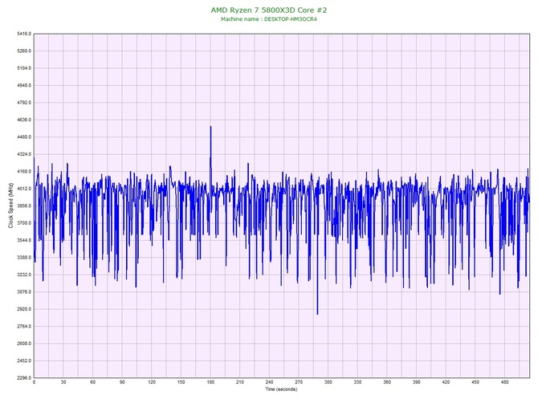Click the 270 tick on the time axis
The image size is (538, 403).
pos(299,382)
